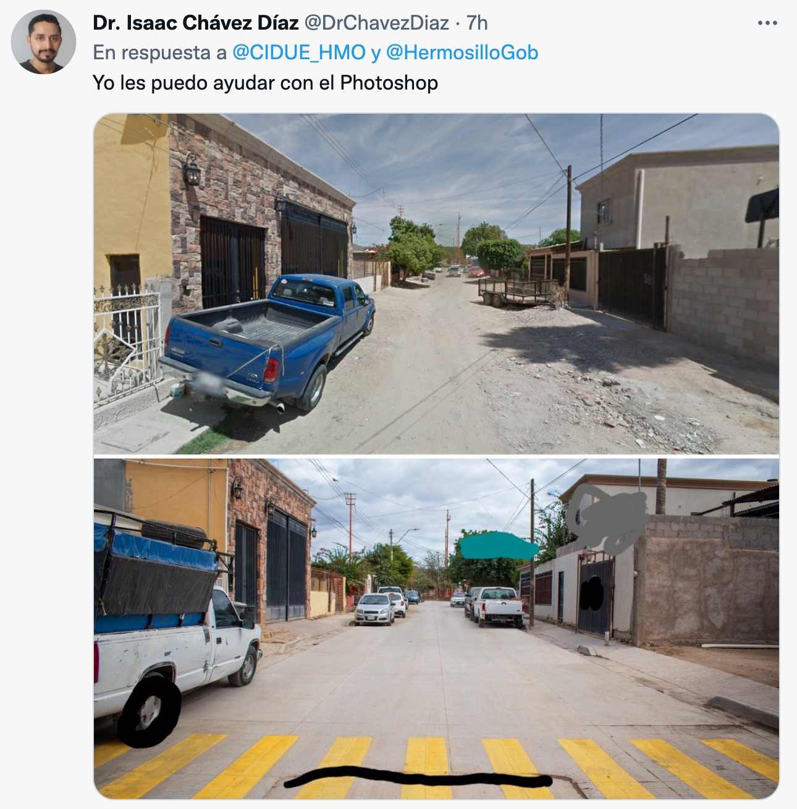
Task: Open the @CIDUE_HMO mention
Action: pyautogui.click(x=299, y=52)
